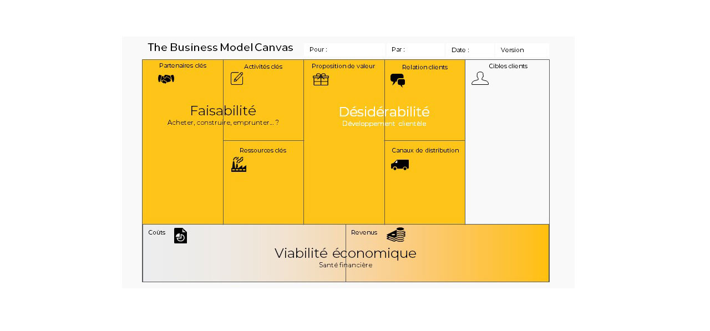Click the handshake icon under Partenaires clés
The image size is (710, 331).
[166, 79]
